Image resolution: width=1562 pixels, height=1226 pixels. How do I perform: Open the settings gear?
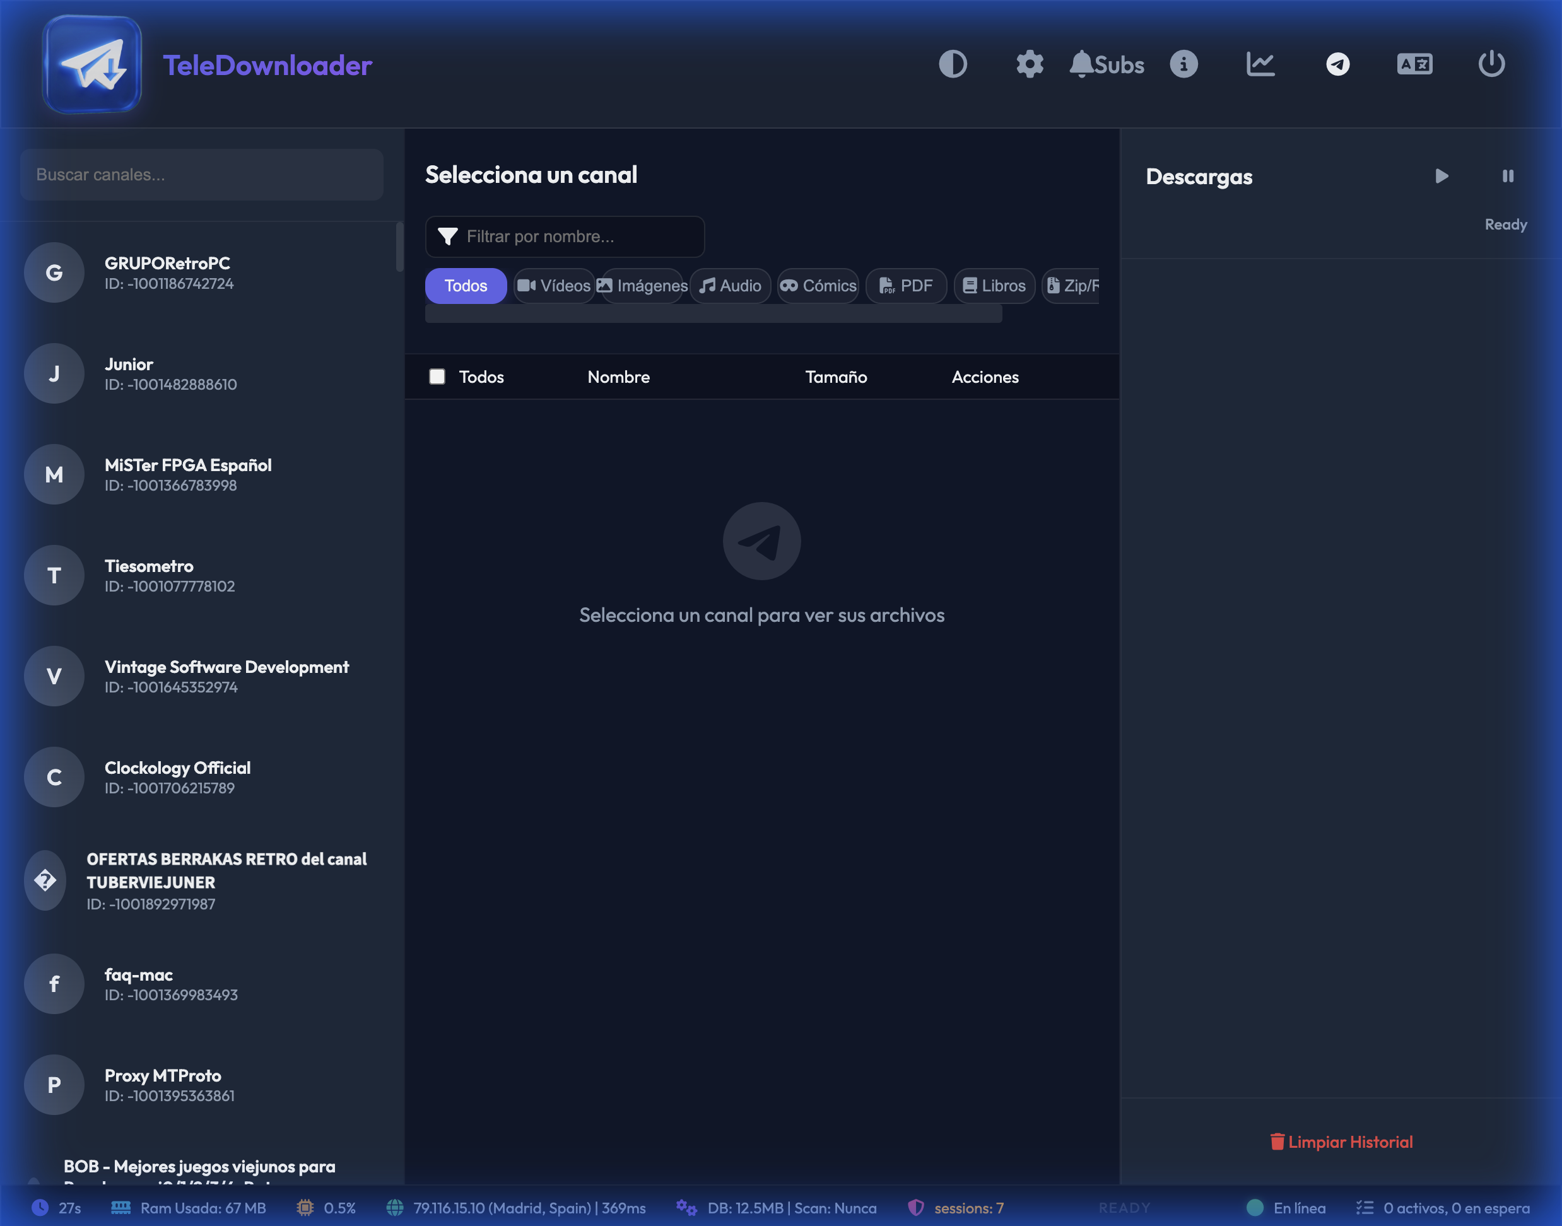(x=1030, y=64)
